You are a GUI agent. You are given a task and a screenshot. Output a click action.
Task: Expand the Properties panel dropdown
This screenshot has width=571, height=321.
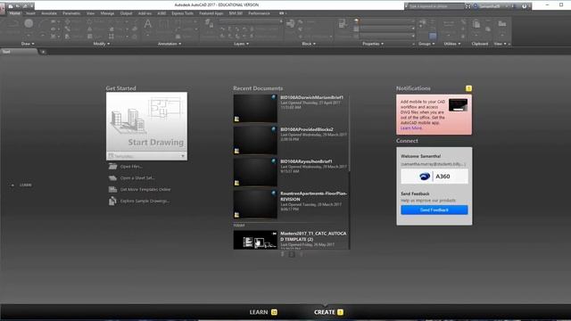(373, 44)
